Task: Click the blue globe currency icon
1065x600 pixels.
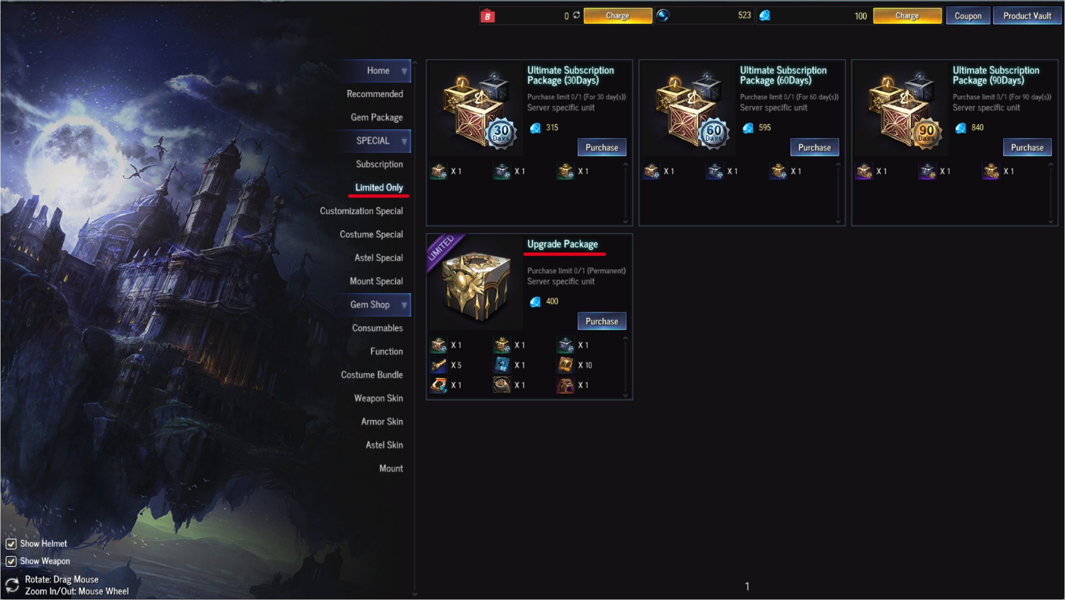Action: (x=663, y=16)
